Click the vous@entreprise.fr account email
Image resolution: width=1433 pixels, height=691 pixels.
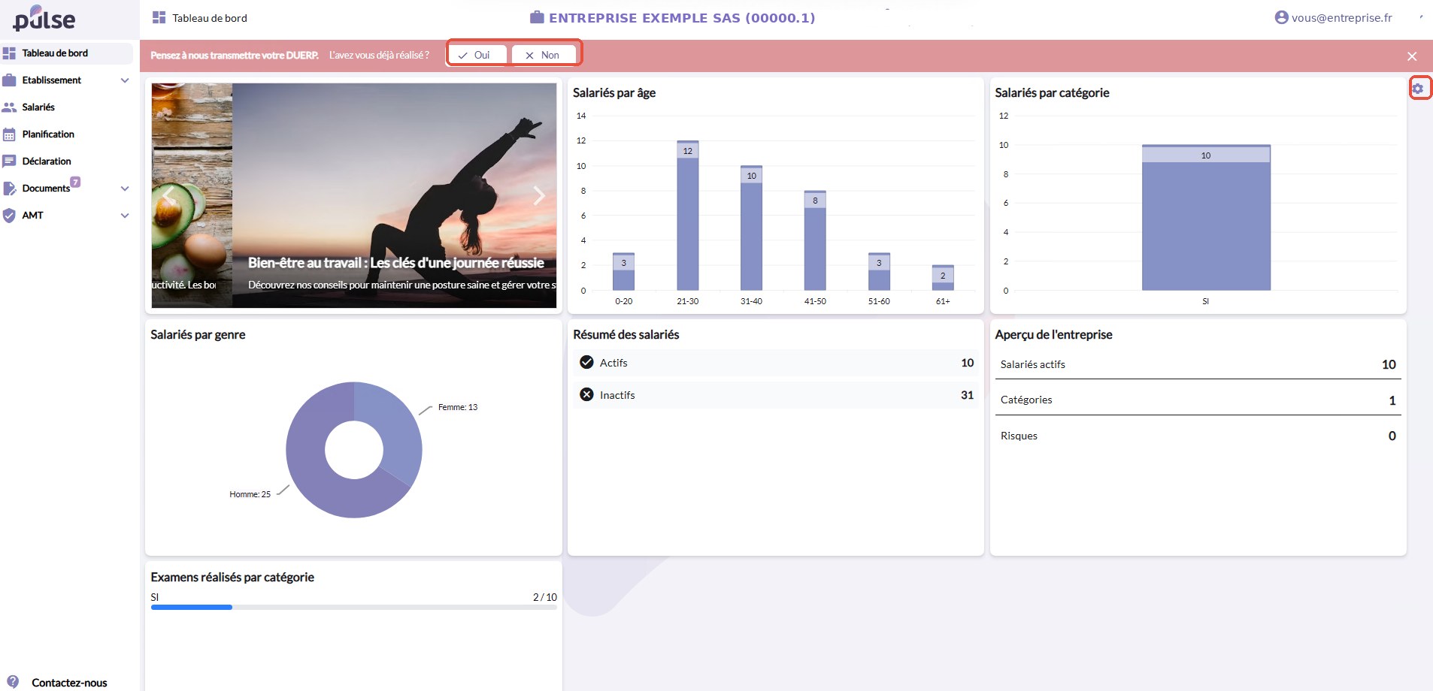click(1342, 17)
